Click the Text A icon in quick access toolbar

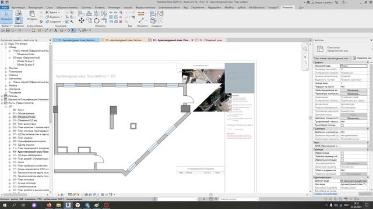[x=56, y=30]
